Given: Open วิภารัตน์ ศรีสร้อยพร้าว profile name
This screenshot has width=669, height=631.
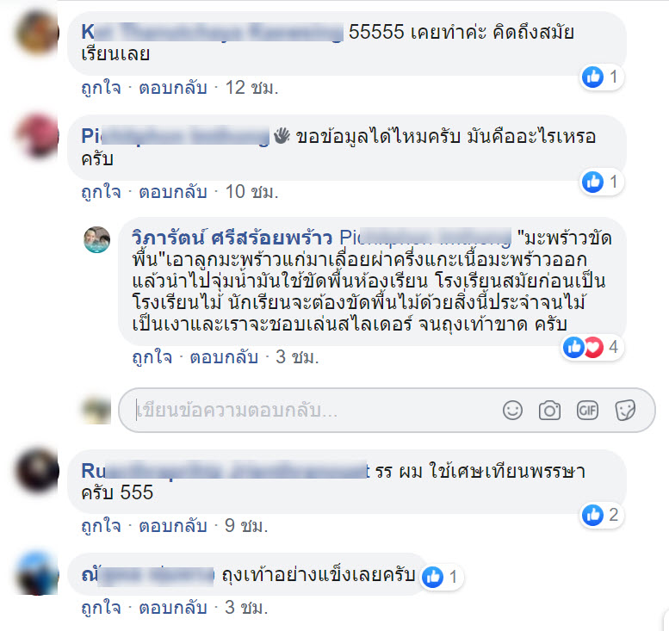Looking at the screenshot, I should point(232,238).
